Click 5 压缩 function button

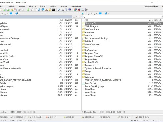tap(69, 117)
